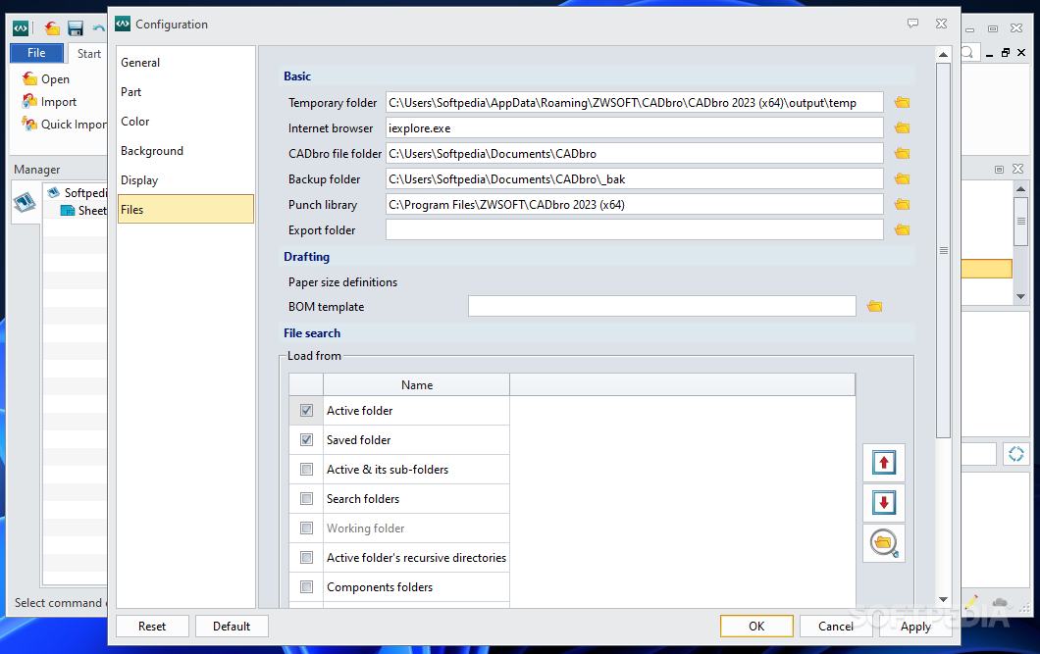Image resolution: width=1040 pixels, height=654 pixels.
Task: Uncheck the Active folder checkbox
Action: tap(306, 411)
